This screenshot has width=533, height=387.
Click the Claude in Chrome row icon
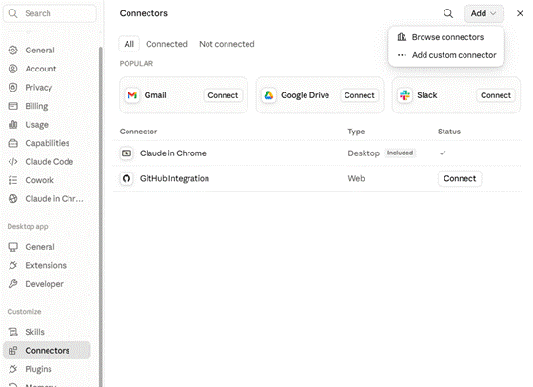coord(127,153)
